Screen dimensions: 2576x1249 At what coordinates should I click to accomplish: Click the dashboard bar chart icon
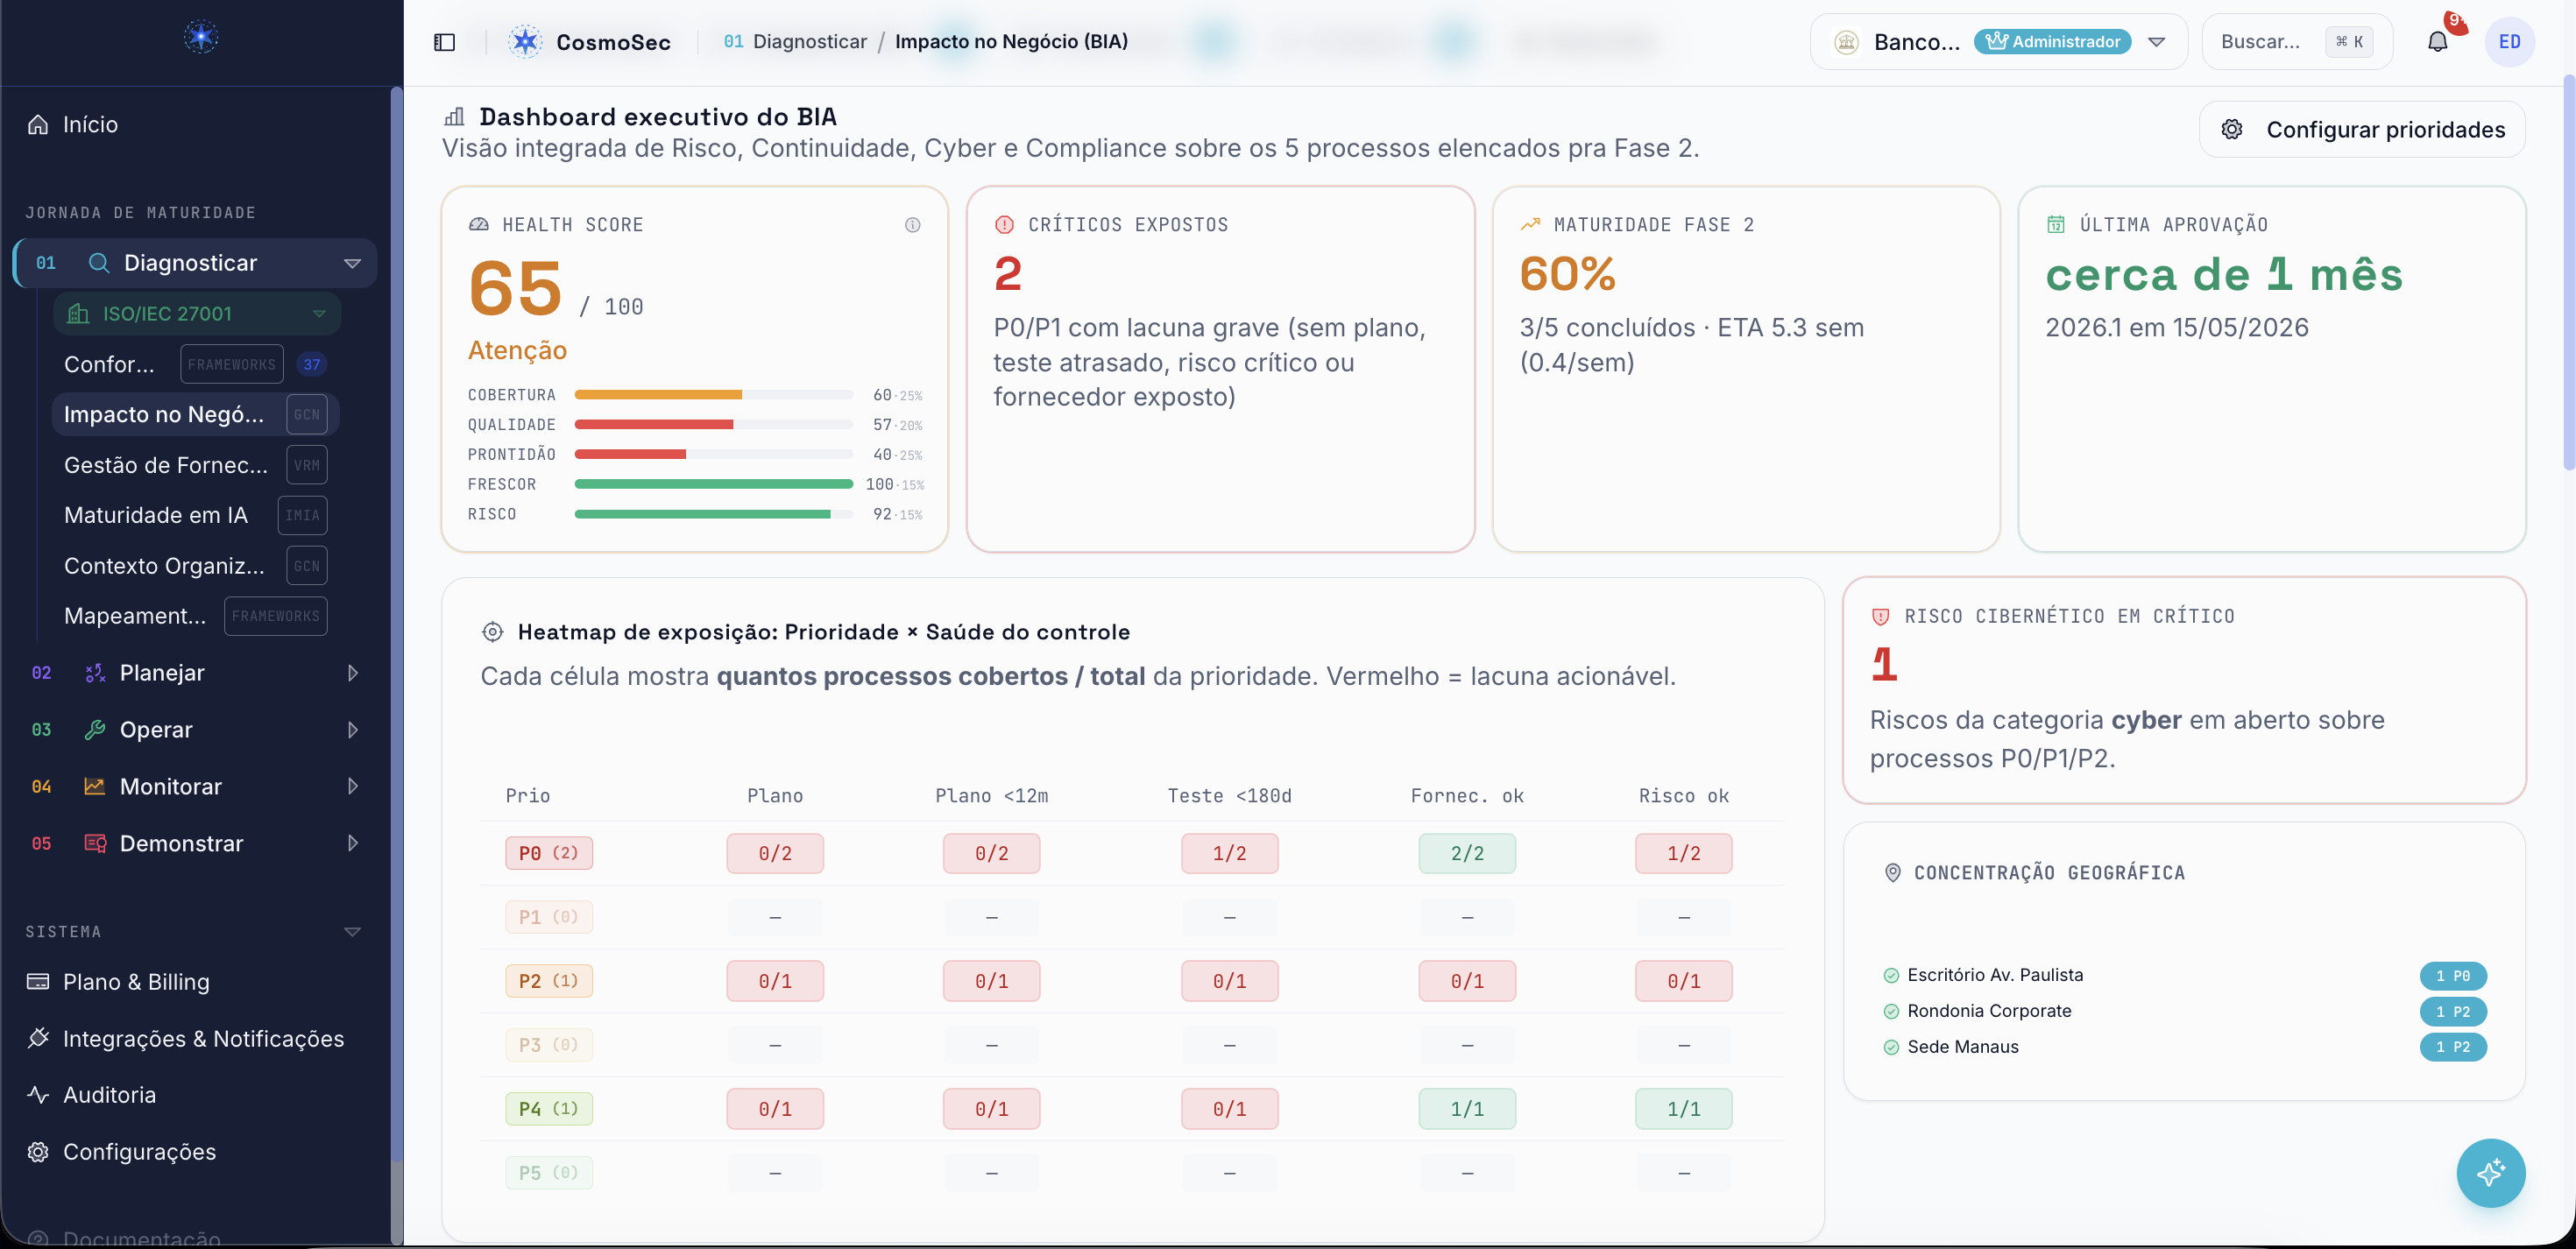[454, 117]
